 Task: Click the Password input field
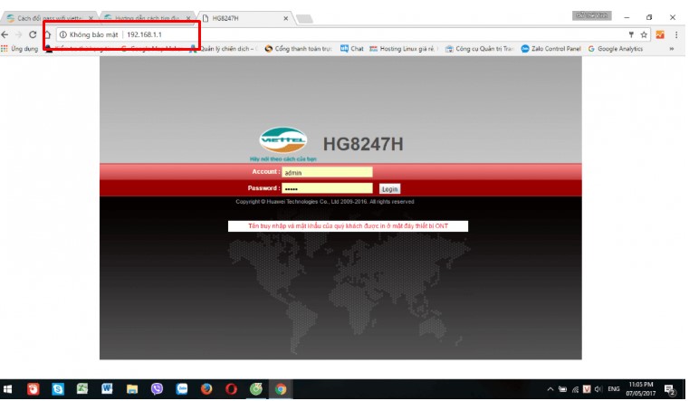(327, 188)
